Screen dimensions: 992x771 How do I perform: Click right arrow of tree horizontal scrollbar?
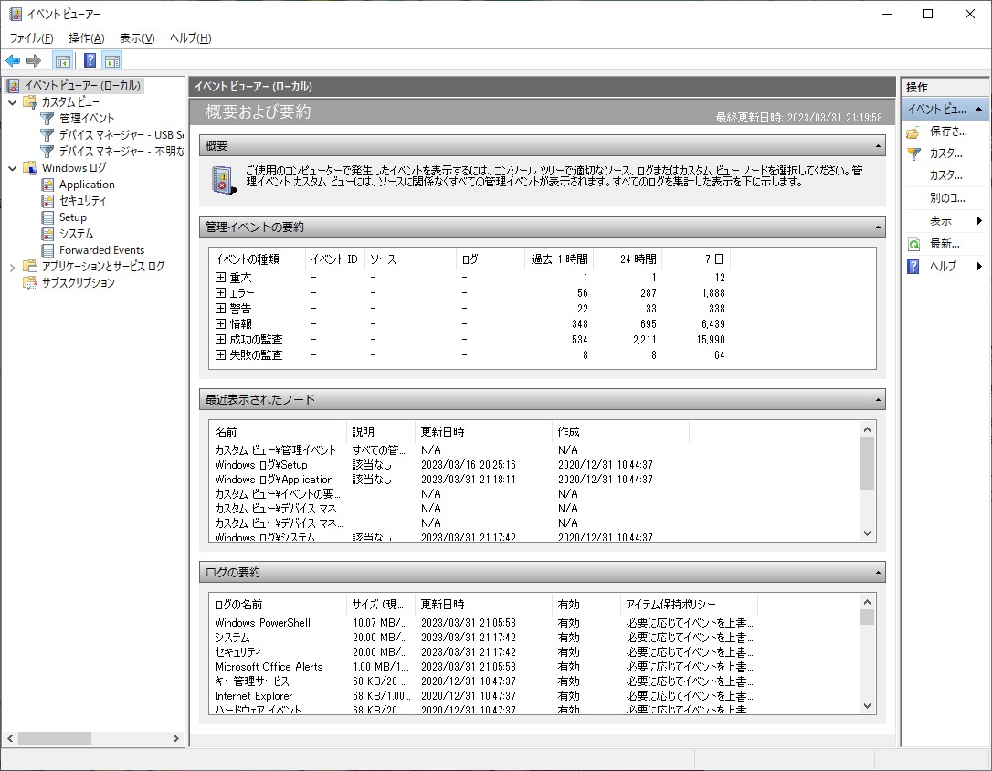176,738
